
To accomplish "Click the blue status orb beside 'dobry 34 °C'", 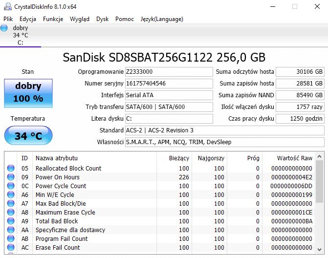I will (x=4, y=28).
